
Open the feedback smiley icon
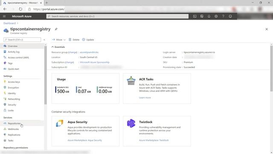(230, 16)
